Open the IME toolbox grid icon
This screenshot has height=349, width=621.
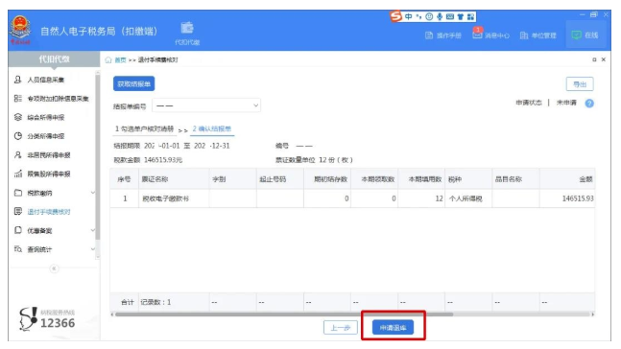(x=470, y=16)
